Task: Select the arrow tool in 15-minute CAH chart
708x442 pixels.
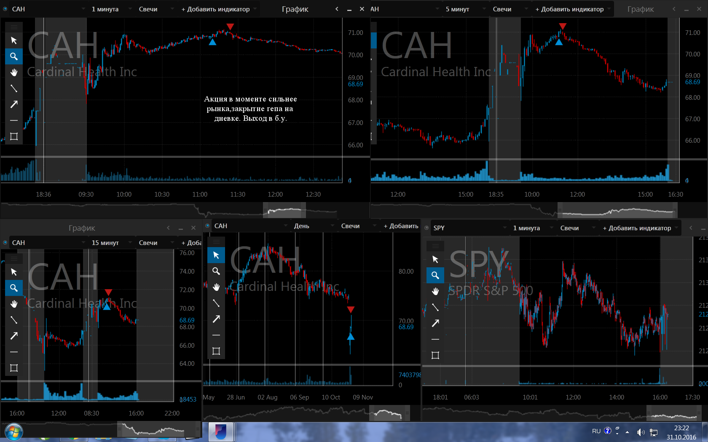Action: (14, 336)
